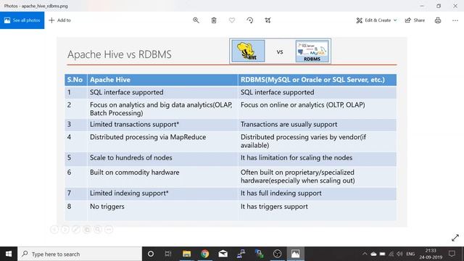This screenshot has width=464, height=261.
Task: Toggle fullscreen with diagonal arrows icon
Action: [x=455, y=238]
